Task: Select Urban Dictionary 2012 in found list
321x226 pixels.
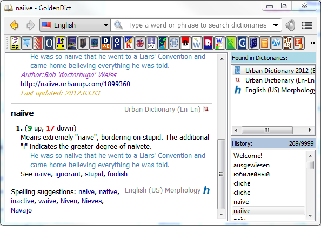Action: click(273, 71)
